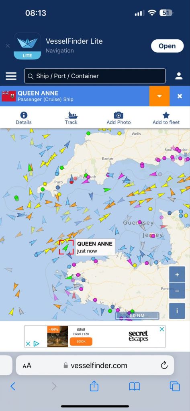Open the user account icon
The height and width of the screenshot is (411, 190).
(x=179, y=76)
